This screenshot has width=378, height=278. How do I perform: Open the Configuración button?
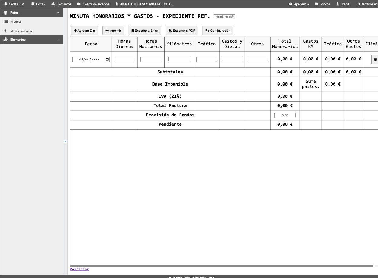(x=218, y=31)
